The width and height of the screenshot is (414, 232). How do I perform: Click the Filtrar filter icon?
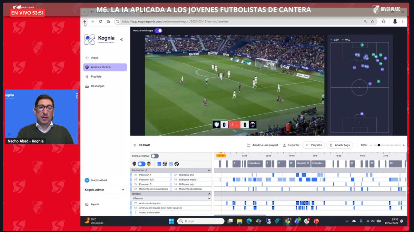click(x=135, y=145)
